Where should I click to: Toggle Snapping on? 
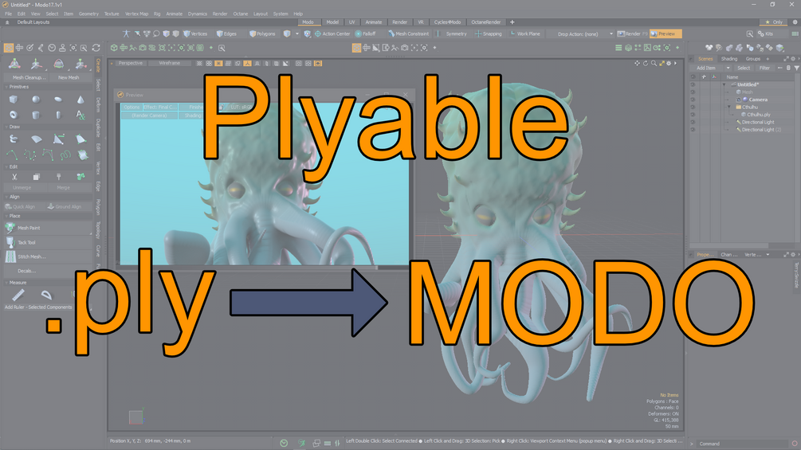pyautogui.click(x=489, y=33)
